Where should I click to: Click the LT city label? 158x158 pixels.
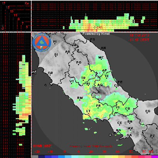[88, 111]
